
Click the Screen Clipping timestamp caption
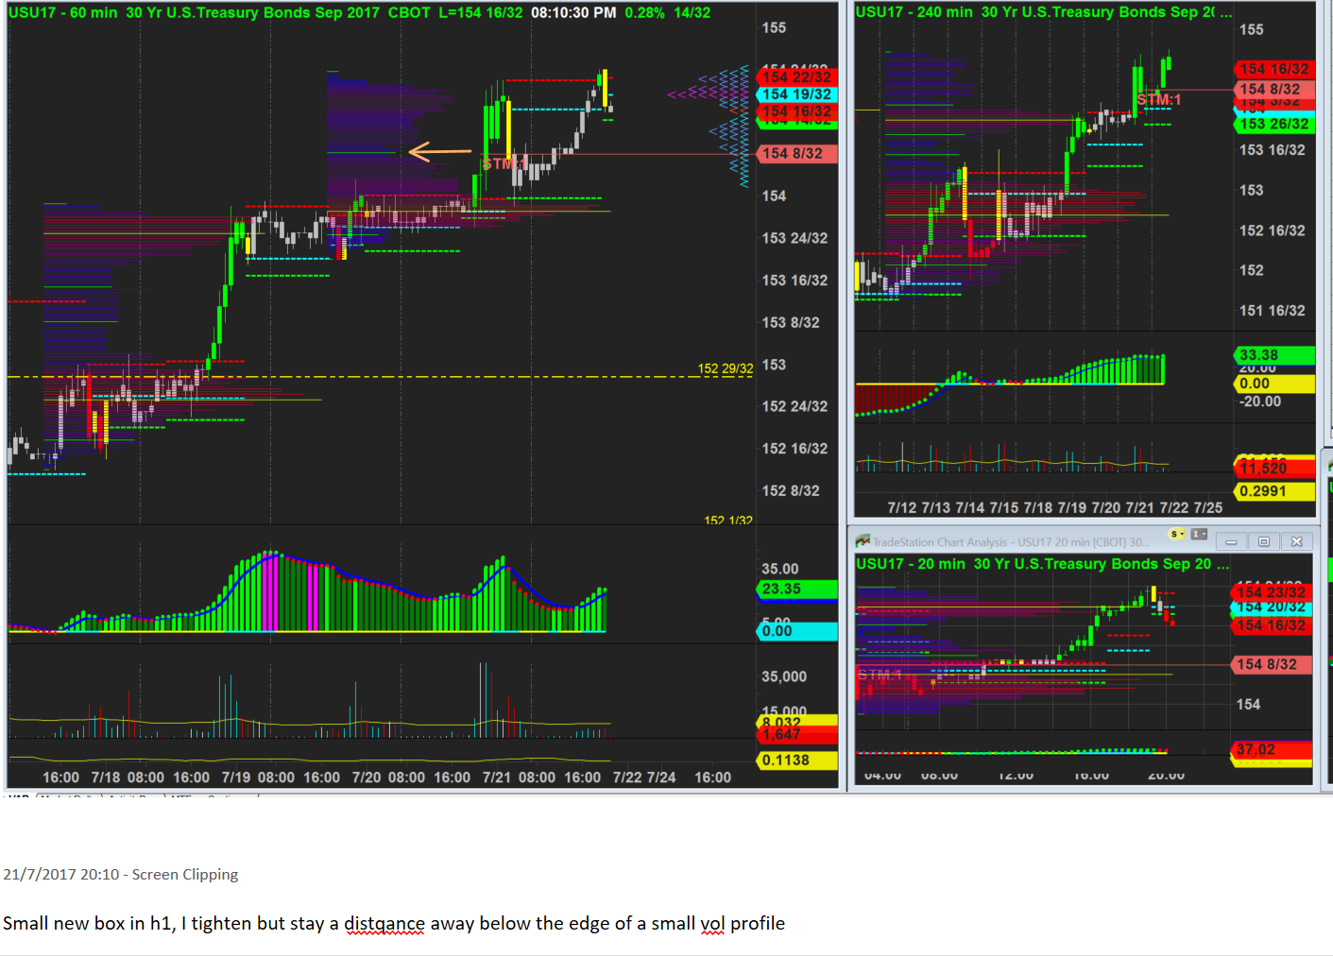tap(121, 875)
